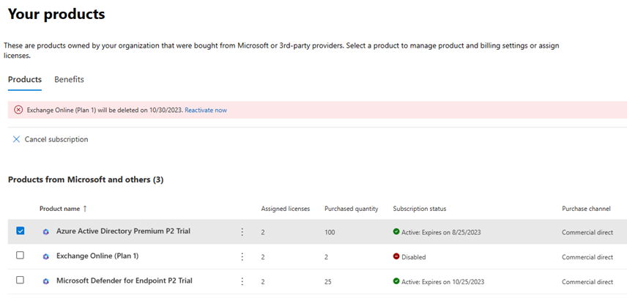Click the Exchange Online product icon
627x301 pixels.
[45, 256]
